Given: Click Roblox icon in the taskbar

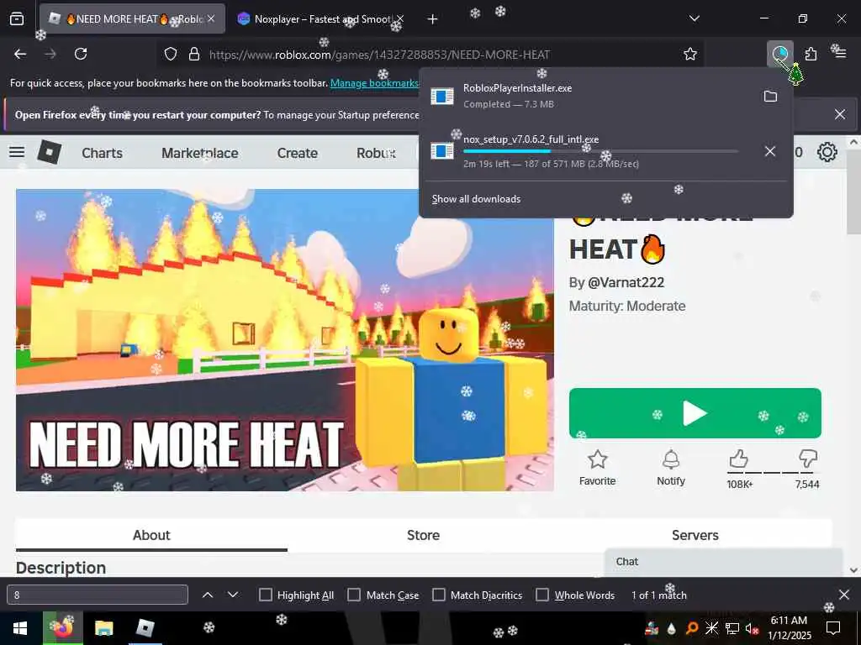Looking at the screenshot, I should [145, 628].
